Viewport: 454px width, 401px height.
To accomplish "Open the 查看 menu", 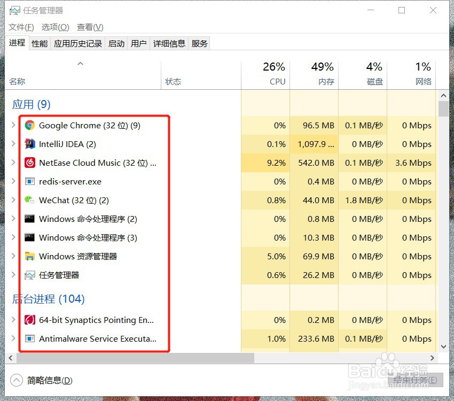I will (x=89, y=27).
